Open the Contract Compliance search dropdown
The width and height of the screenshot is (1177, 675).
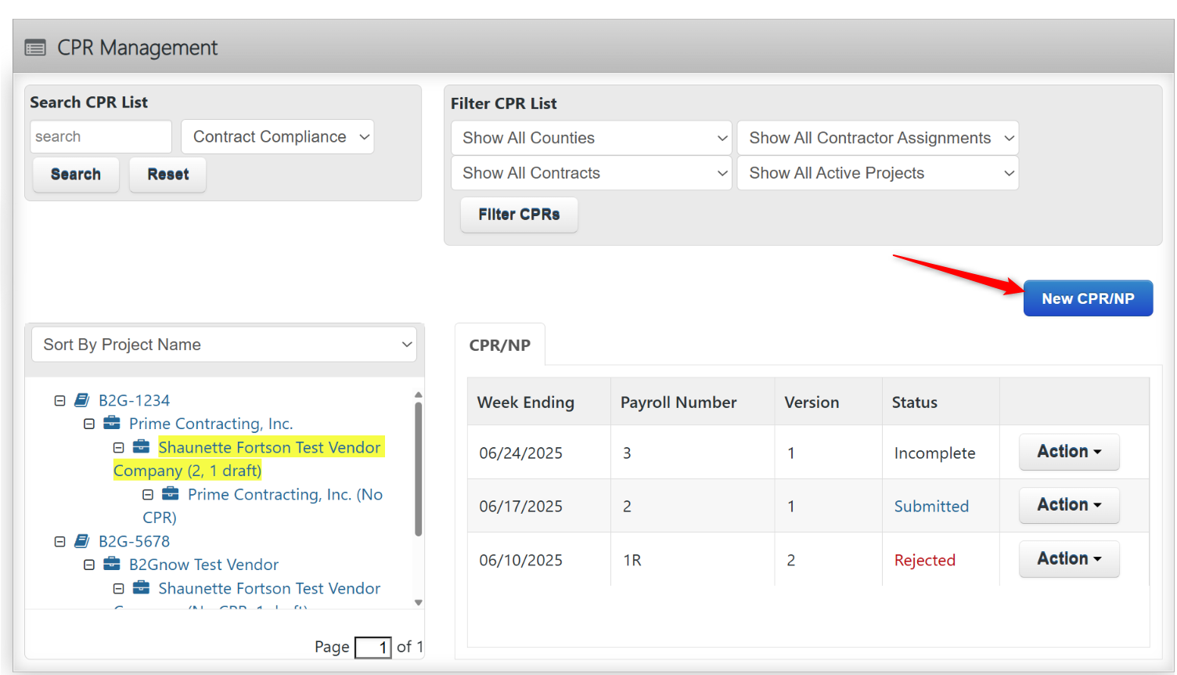tap(277, 136)
